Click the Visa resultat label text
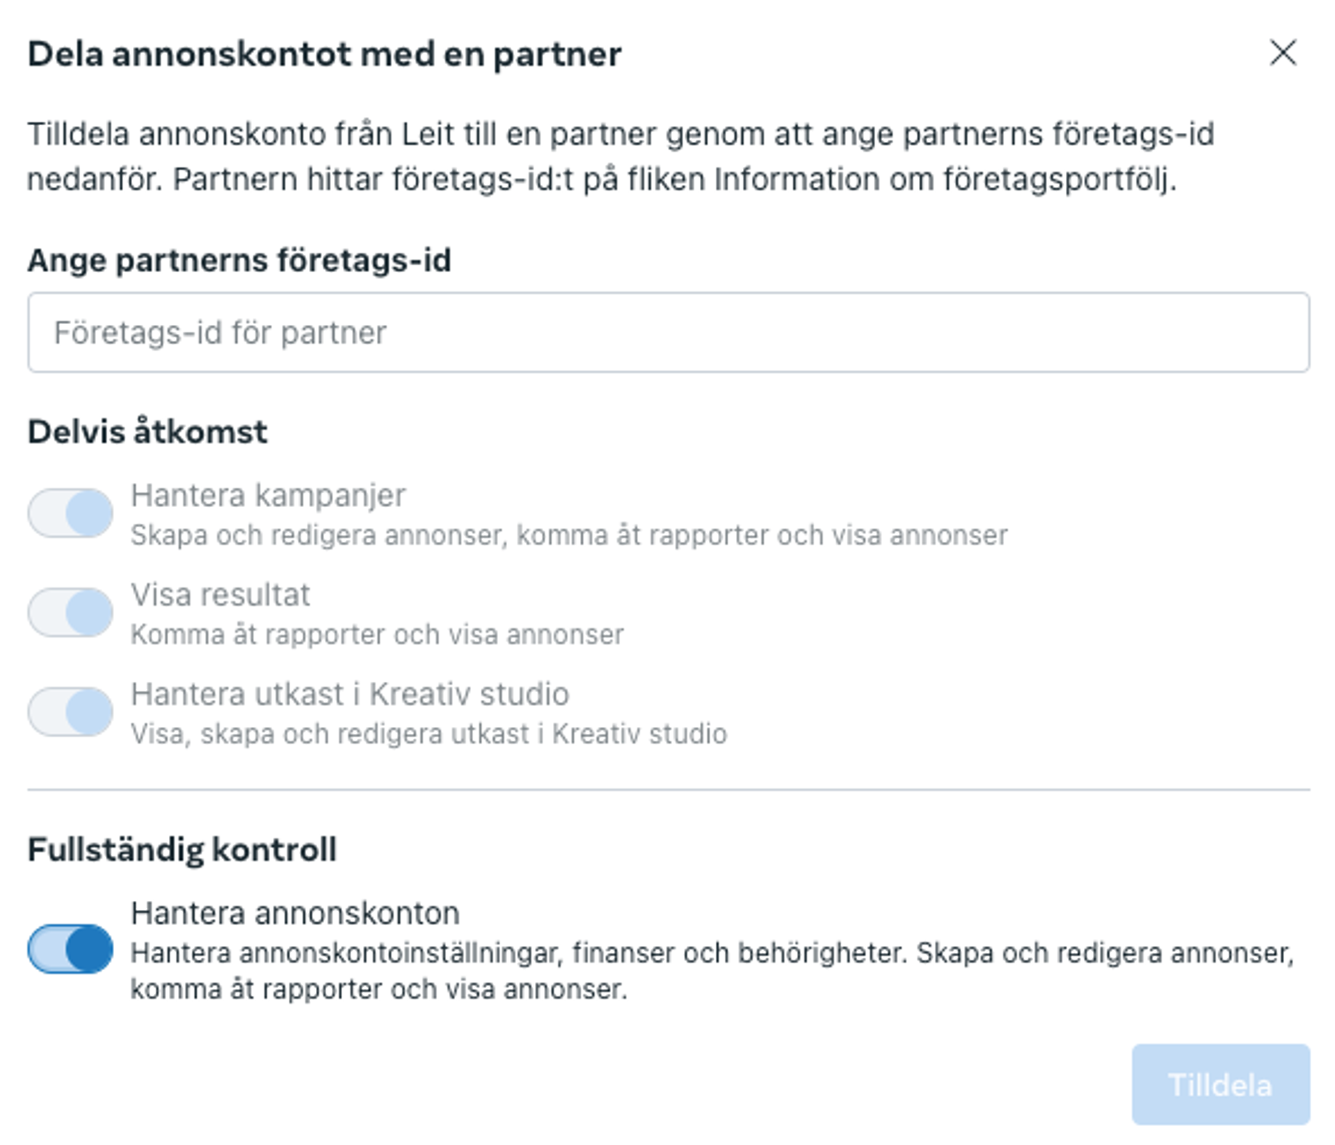 tap(221, 595)
